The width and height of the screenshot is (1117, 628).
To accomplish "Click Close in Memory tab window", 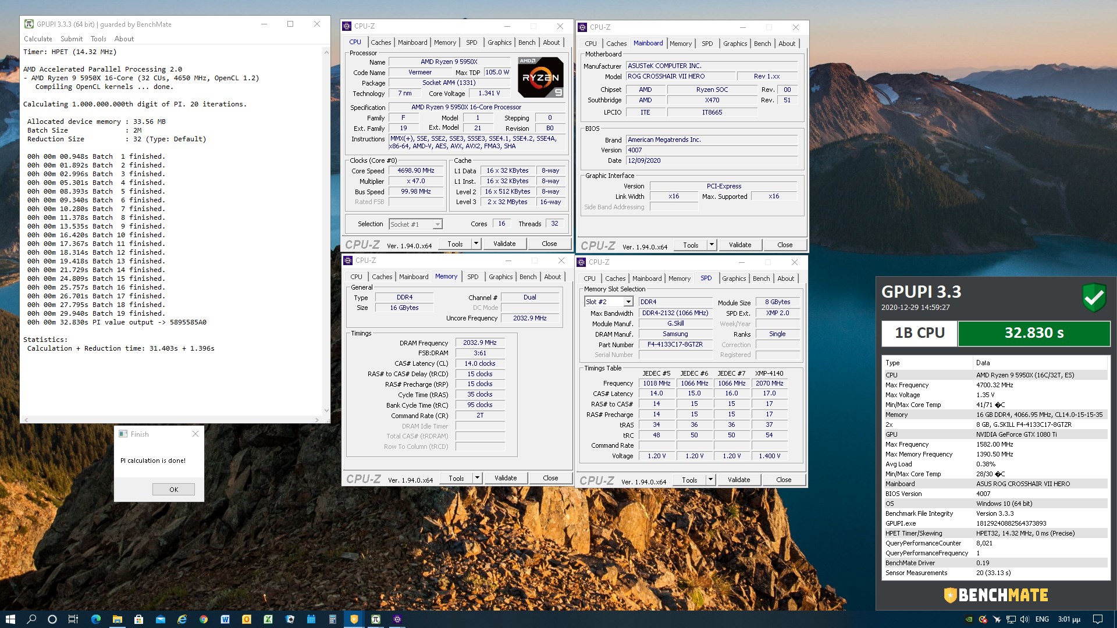I will [550, 478].
